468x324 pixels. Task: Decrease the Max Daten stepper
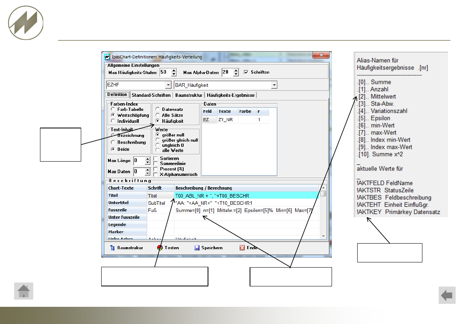pyautogui.click(x=148, y=173)
